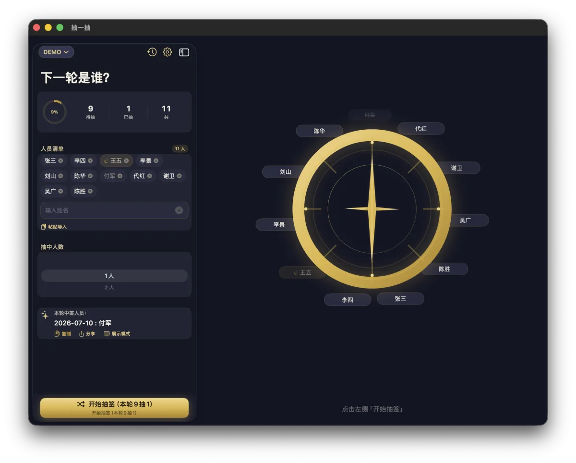Click the 陈华 label on the wheel
Image resolution: width=576 pixels, height=463 pixels.
click(319, 131)
